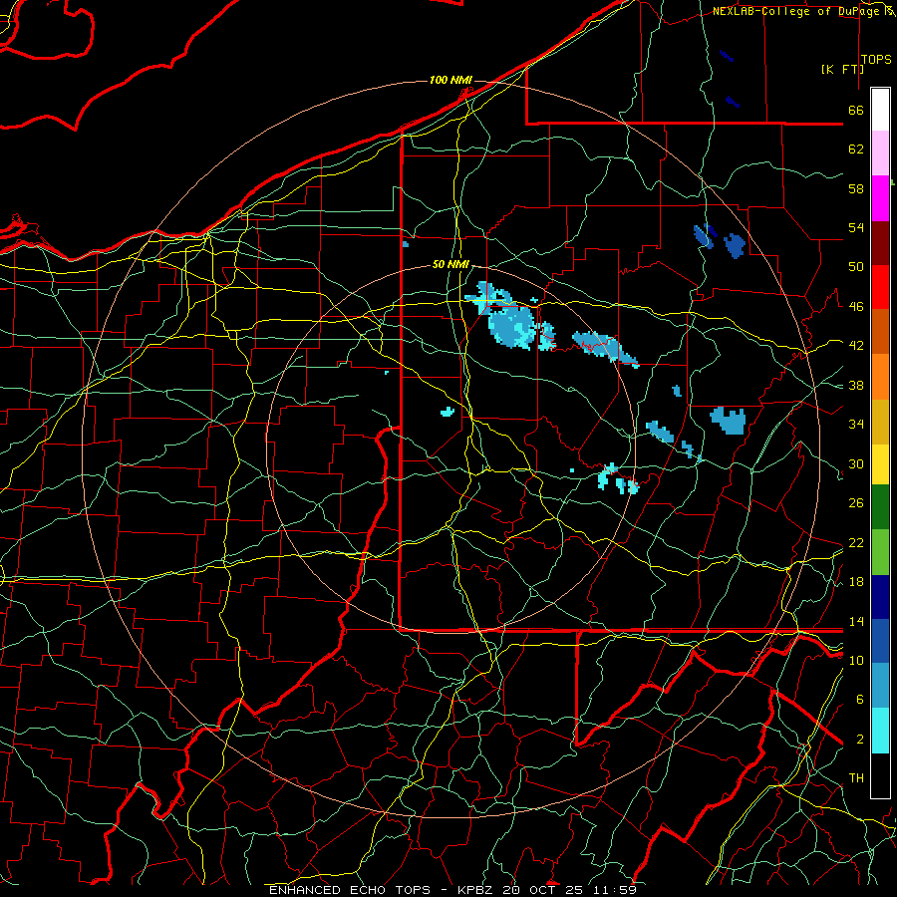The width and height of the screenshot is (897, 897).
Task: Click the dark orange legend swatch
Action: (x=880, y=332)
